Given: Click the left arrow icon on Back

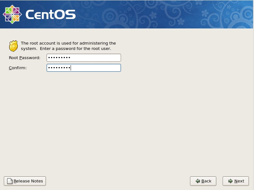Looking at the screenshot, I should (198, 181).
